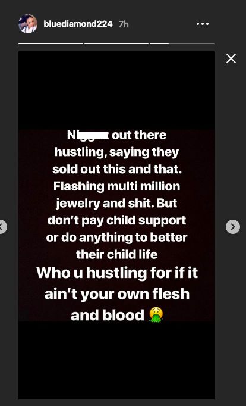246x406 pixels.
Task: Click the 'and blood' text
Action: 107,316
